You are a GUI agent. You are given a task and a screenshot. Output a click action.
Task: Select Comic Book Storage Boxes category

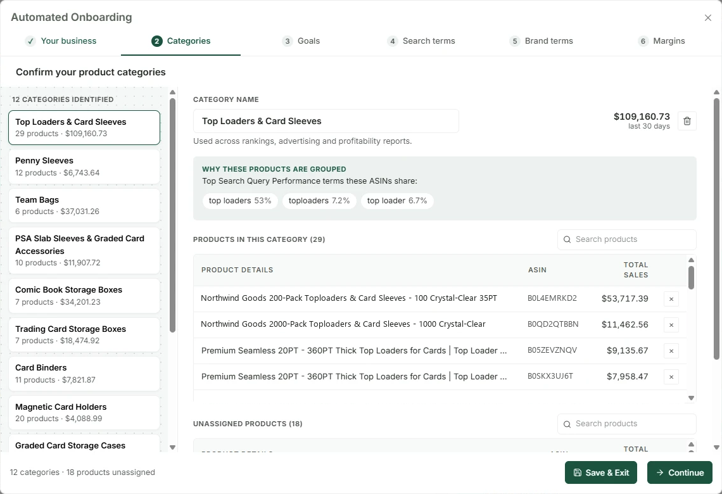[x=84, y=296]
